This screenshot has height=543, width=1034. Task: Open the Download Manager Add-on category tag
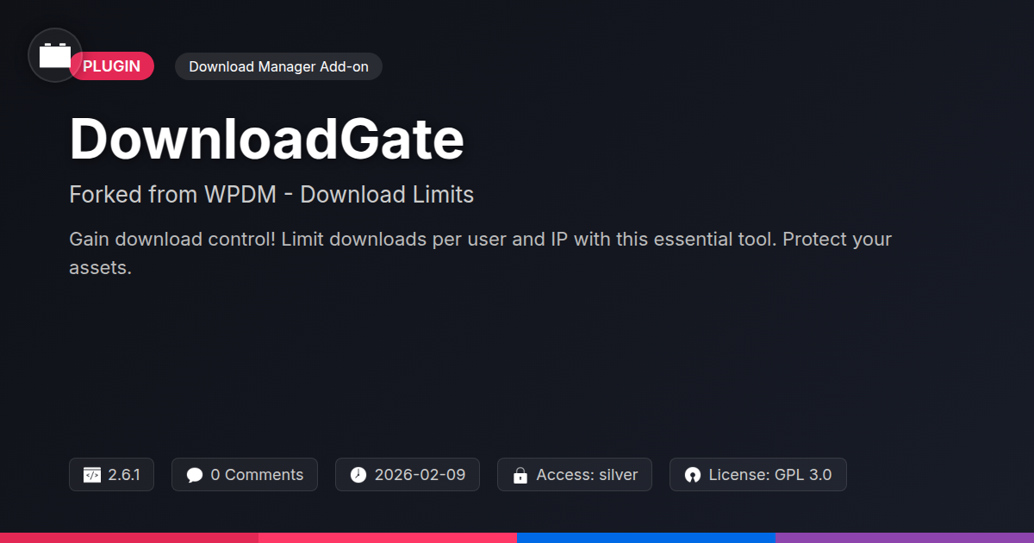click(x=278, y=66)
